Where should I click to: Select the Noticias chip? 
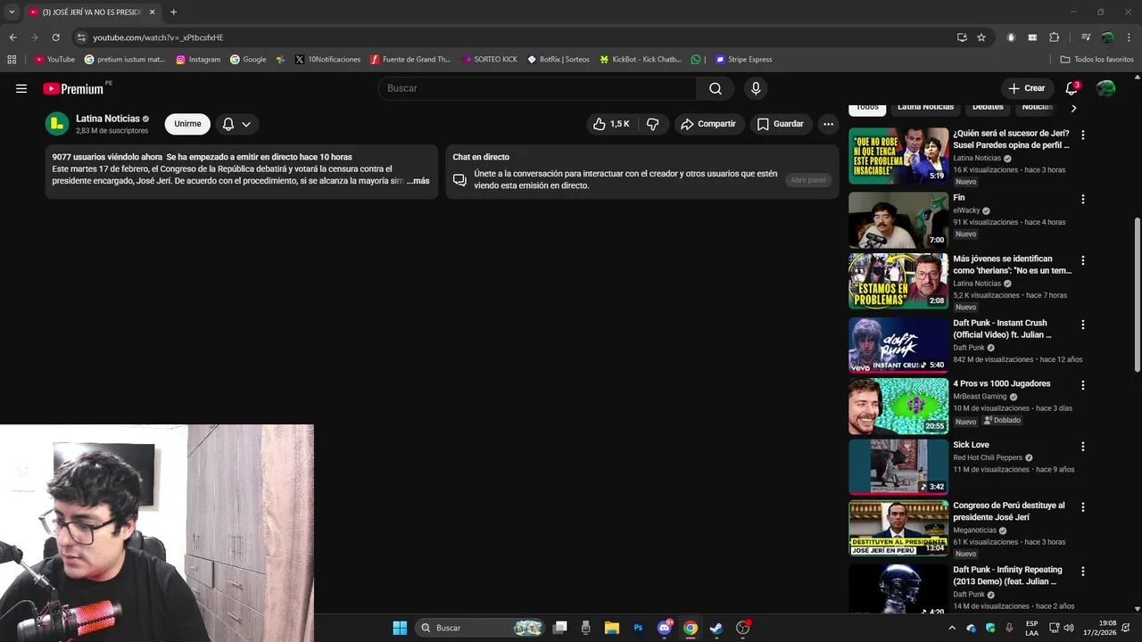click(1037, 107)
